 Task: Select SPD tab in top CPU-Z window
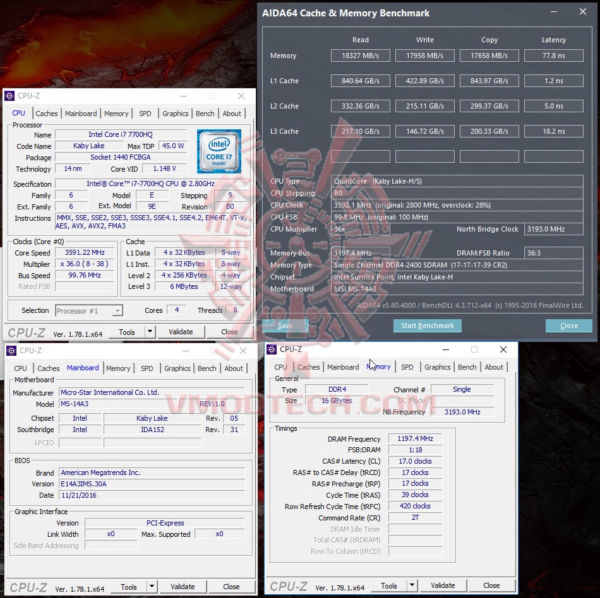click(x=145, y=114)
